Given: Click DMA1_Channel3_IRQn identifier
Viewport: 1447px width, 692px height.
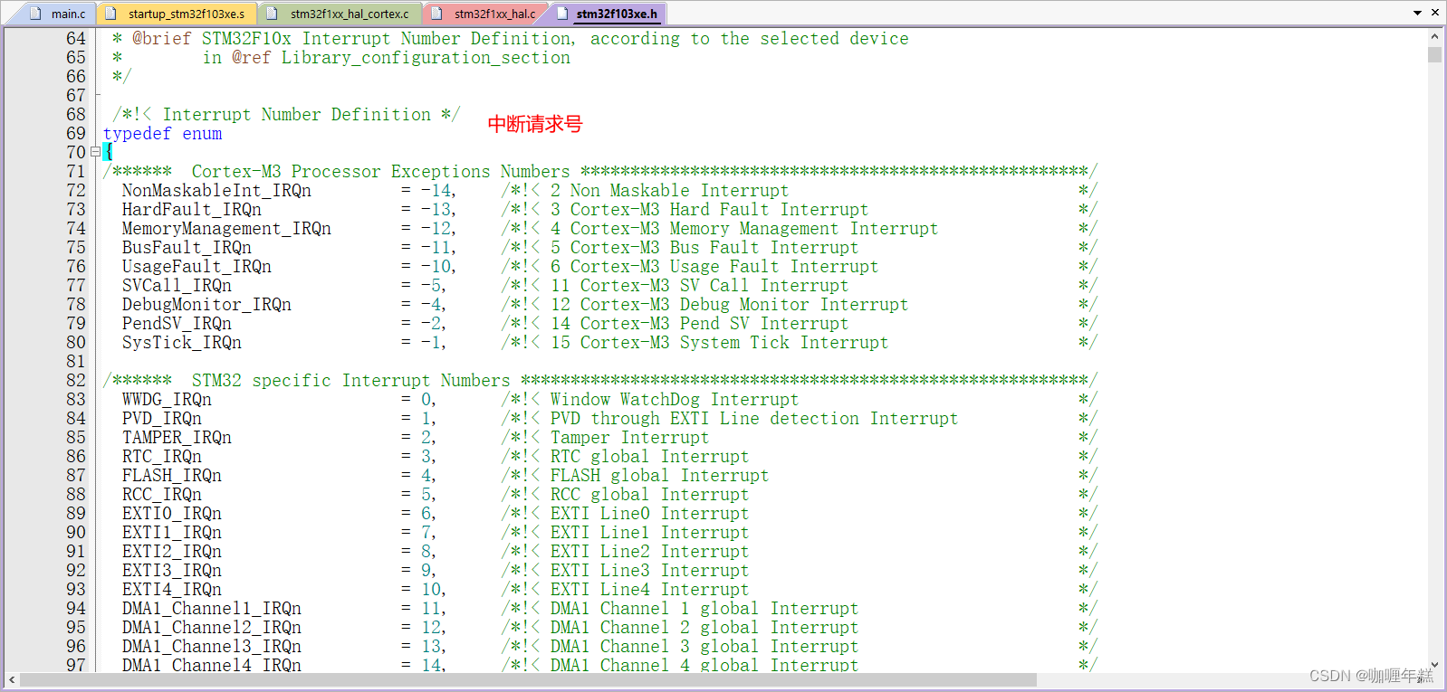Looking at the screenshot, I should tap(212, 647).
